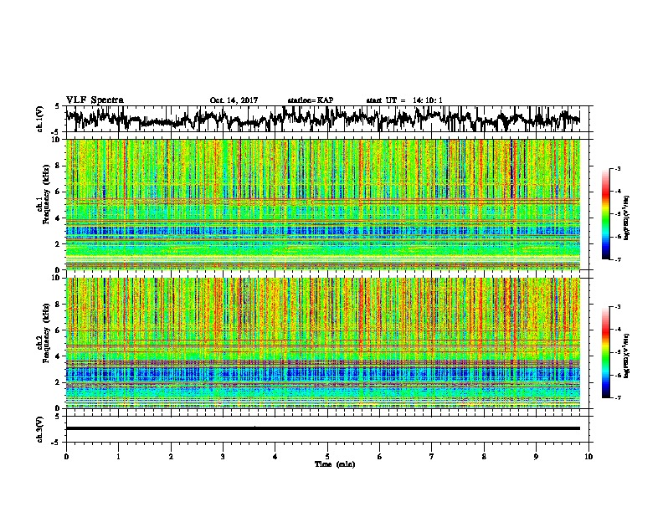The image size is (663, 512).
Task: Click the "8" kHz tick on ch.1 spectrogram axis
Action: [59, 166]
